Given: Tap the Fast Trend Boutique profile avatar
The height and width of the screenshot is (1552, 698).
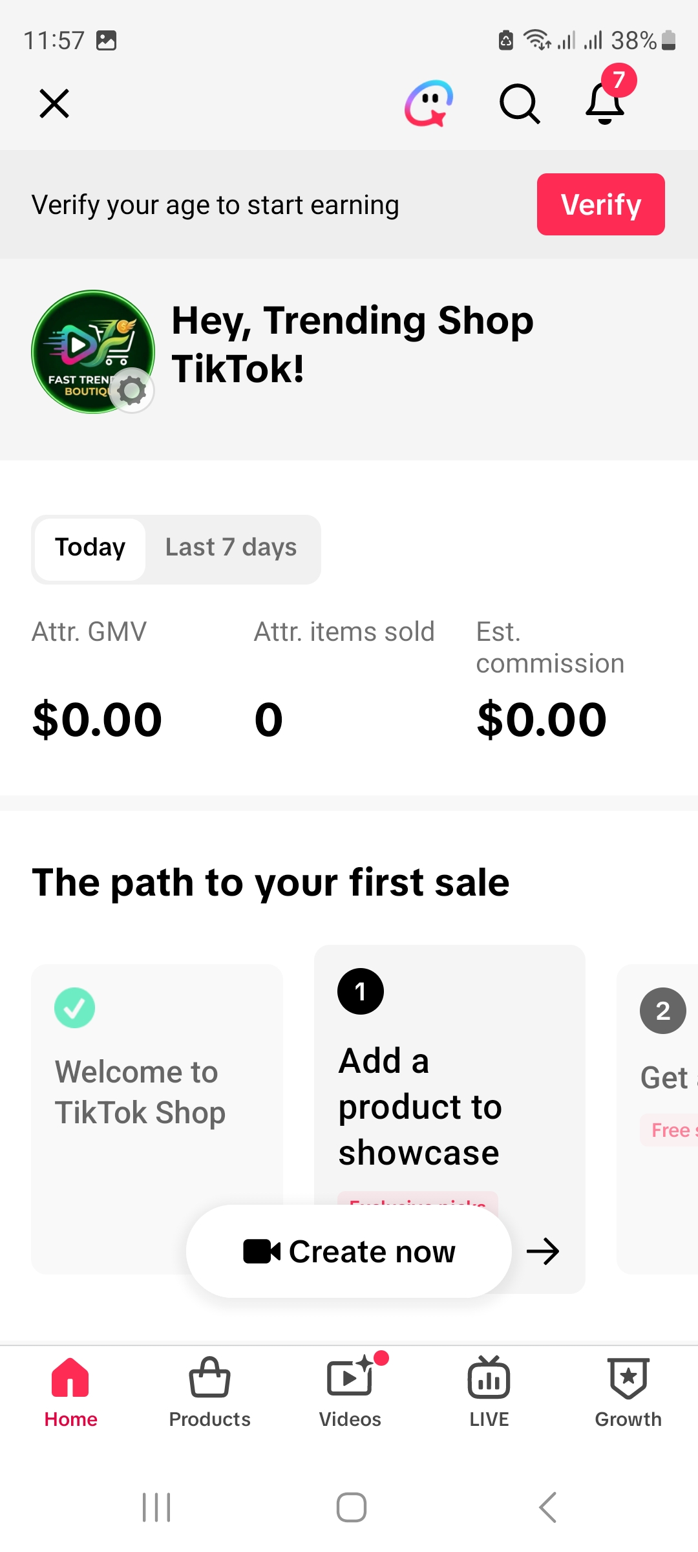Looking at the screenshot, I should 93,352.
